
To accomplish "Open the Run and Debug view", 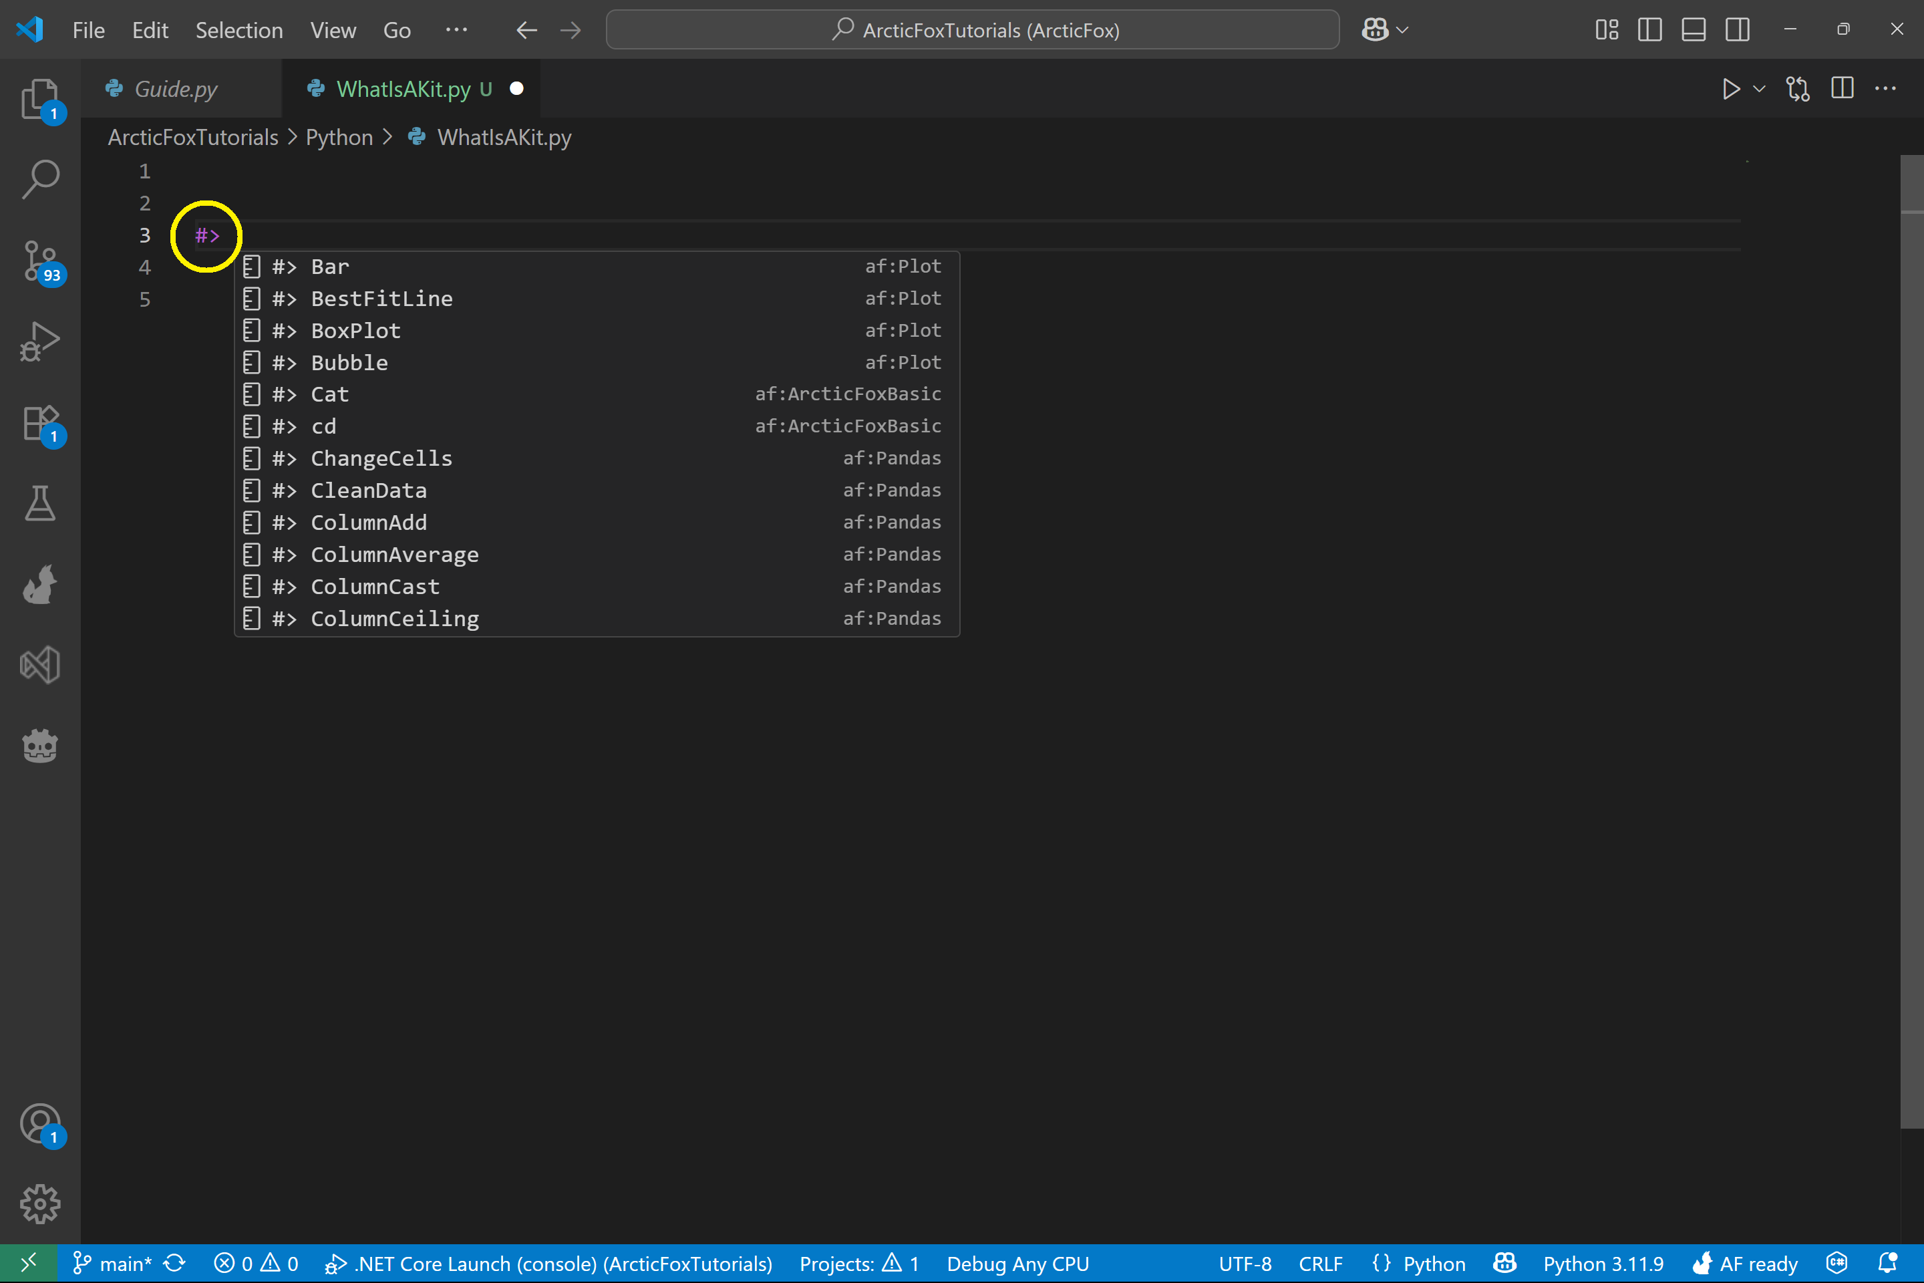I will pos(40,340).
